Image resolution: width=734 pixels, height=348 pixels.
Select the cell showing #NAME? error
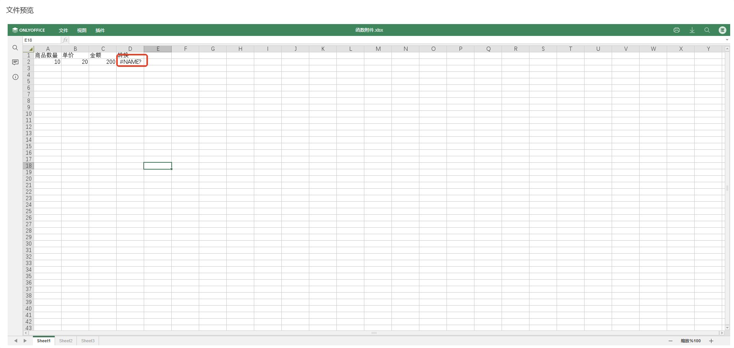pos(130,62)
